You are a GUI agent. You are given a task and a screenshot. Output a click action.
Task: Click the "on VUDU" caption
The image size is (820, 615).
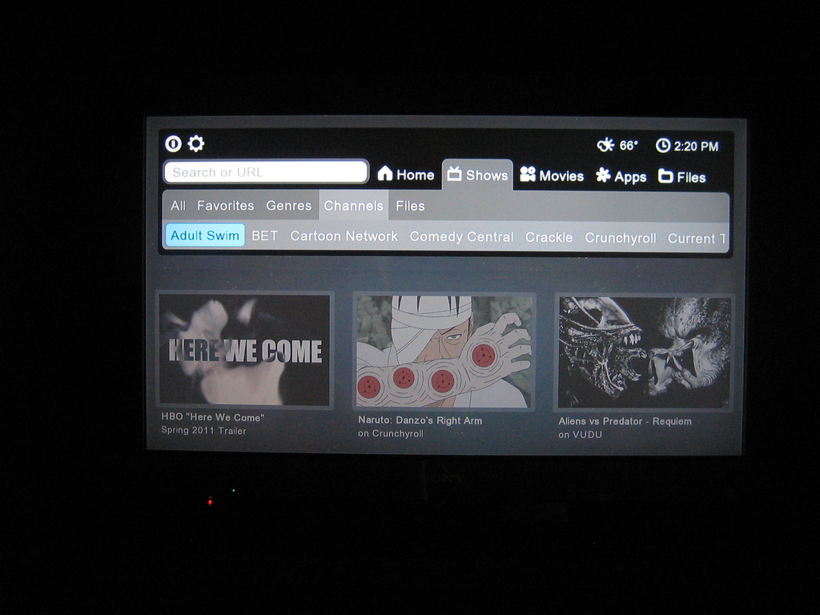pyautogui.click(x=580, y=435)
